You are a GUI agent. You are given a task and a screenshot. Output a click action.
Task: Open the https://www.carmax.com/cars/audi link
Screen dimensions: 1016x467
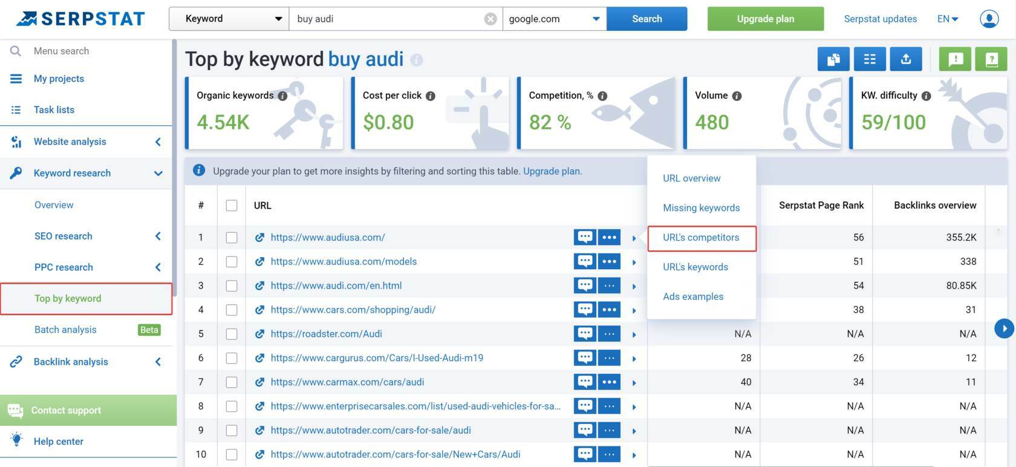pyautogui.click(x=347, y=382)
